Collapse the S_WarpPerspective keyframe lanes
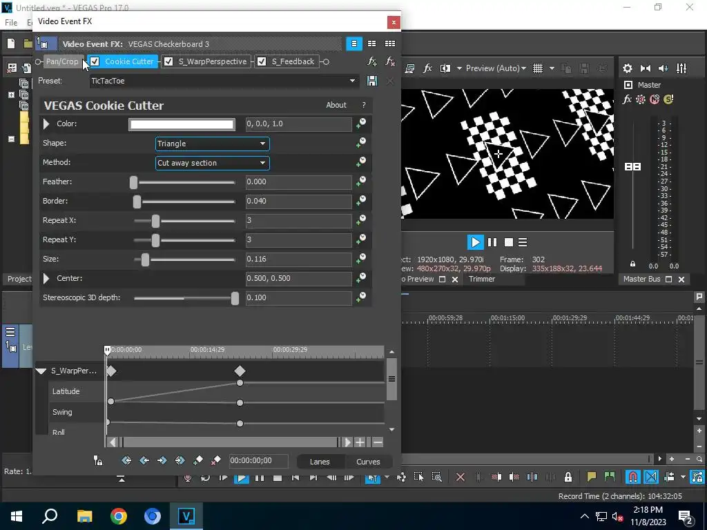This screenshot has height=530, width=707. tap(41, 371)
